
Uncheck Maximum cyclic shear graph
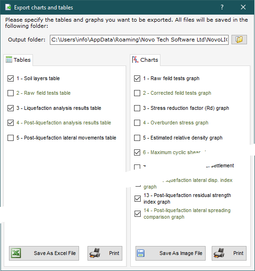tap(137, 152)
